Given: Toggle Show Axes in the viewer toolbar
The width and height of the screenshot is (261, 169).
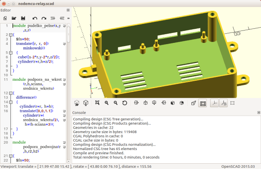Looking at the screenshot, I should 215,103.
